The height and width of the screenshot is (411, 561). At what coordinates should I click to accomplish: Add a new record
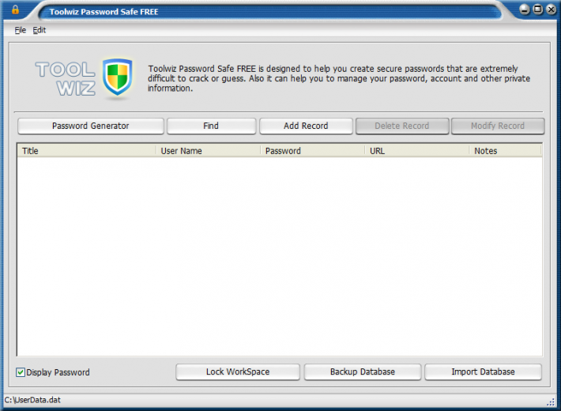click(x=306, y=126)
